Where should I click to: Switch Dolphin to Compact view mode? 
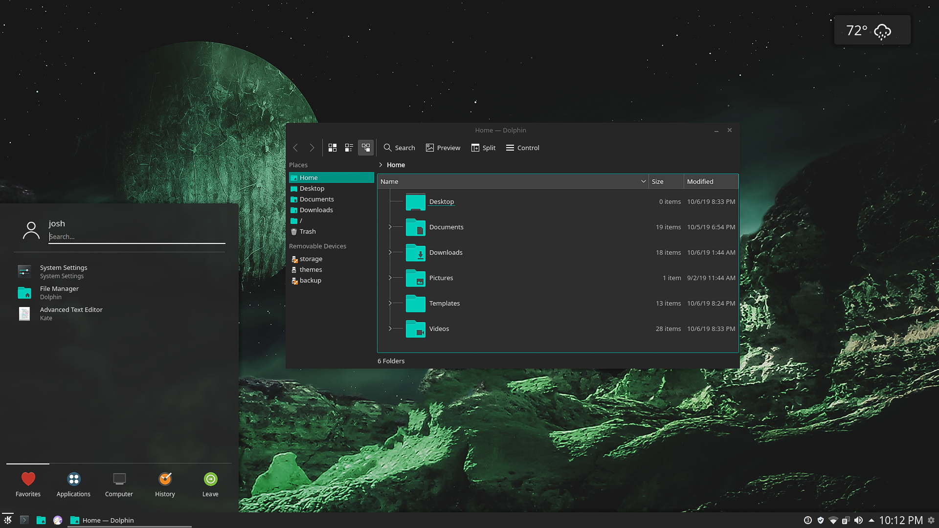[x=349, y=148]
